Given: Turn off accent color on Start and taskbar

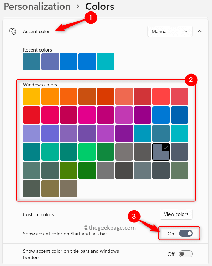Looking at the screenshot, I should 185,234.
